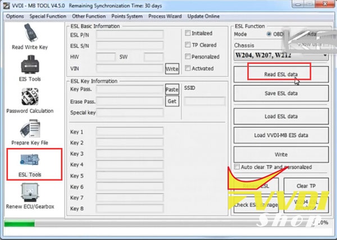
Task: Check the Personalized checkbox
Action: coord(188,57)
